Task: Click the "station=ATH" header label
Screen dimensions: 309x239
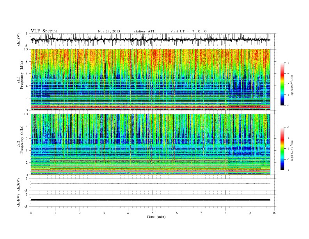Action: (x=145, y=31)
